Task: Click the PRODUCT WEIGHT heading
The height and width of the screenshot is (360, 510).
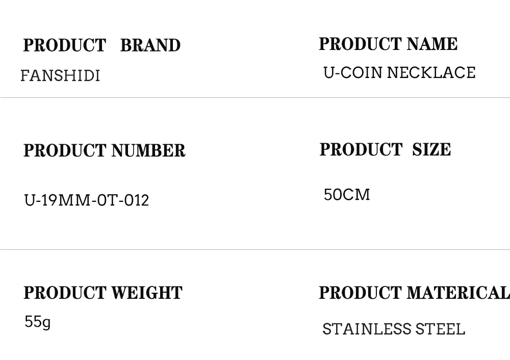Action: coord(103,293)
